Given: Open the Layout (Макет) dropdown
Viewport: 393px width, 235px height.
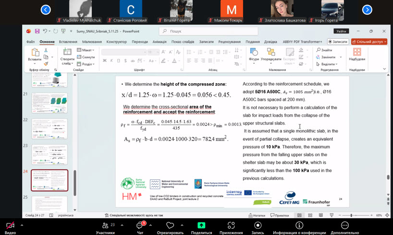Looking at the screenshot, I should coord(86,50).
